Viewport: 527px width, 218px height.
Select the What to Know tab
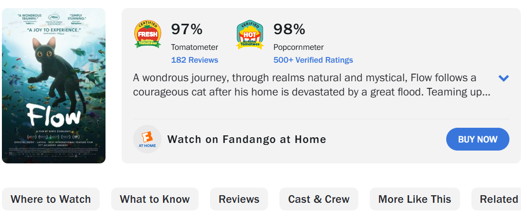coord(155,199)
